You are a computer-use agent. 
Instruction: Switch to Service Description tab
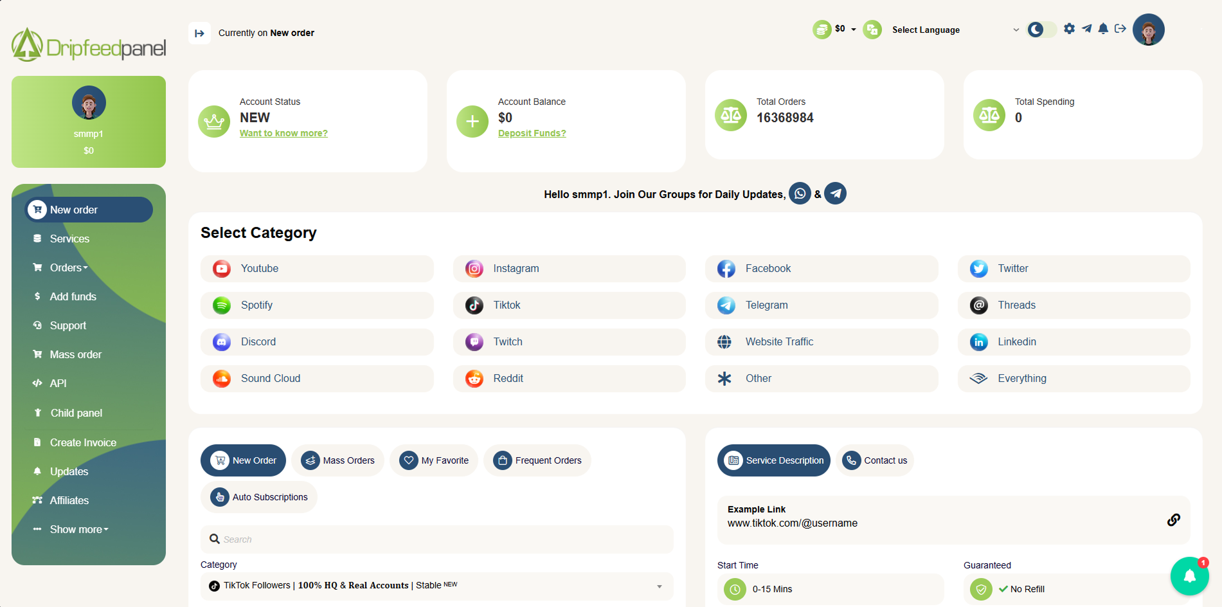[774, 460]
